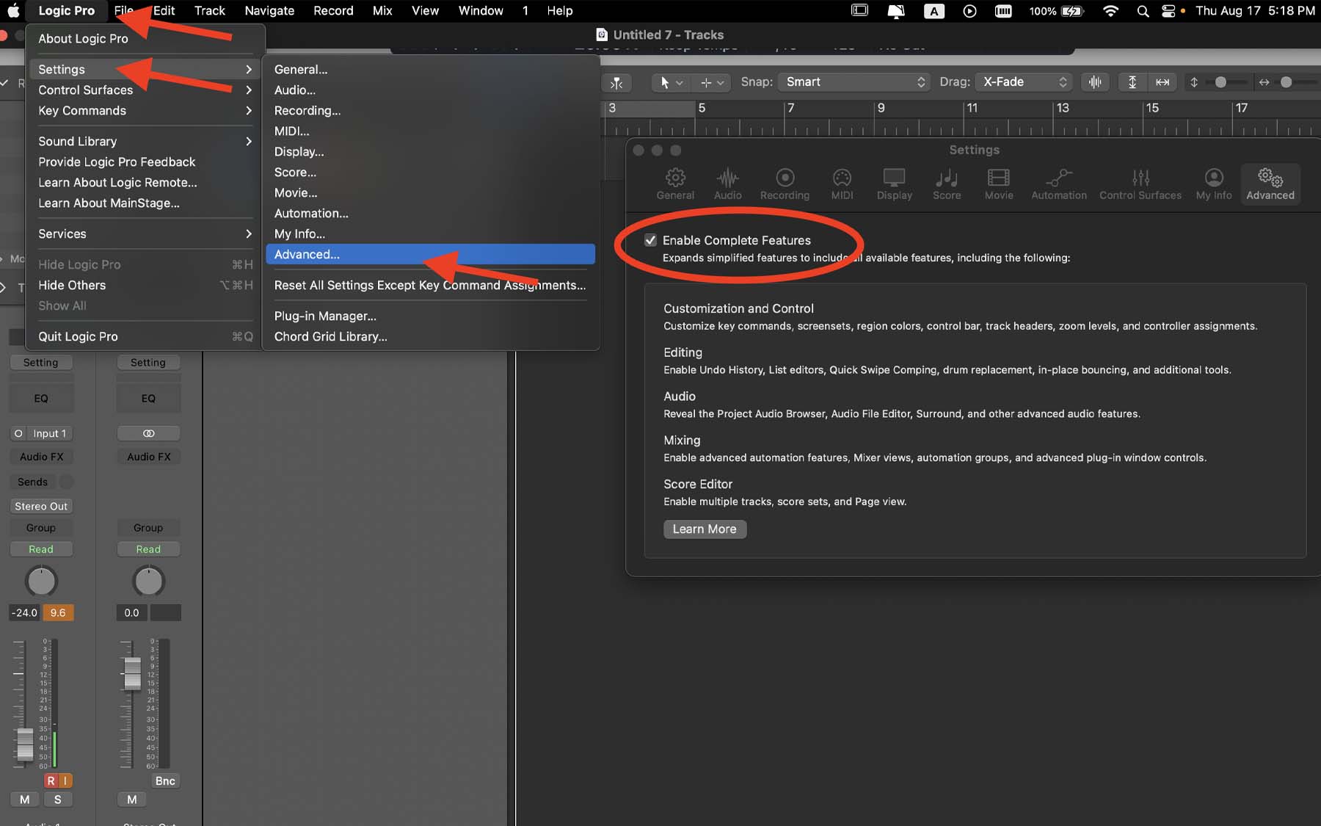Click the mono format circle beside Input 1
1321x826 pixels.
pos(18,433)
